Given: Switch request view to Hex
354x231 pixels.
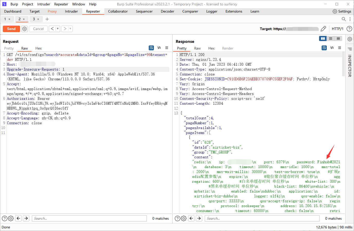Looking at the screenshot, I should 39,48.
